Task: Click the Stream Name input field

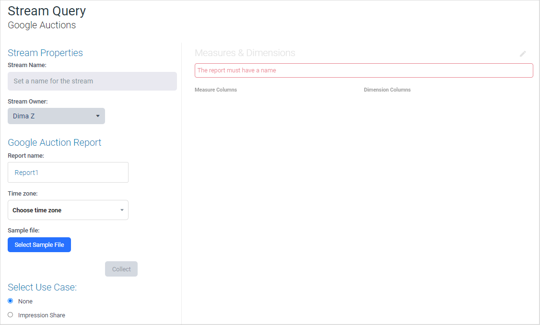Action: (x=92, y=81)
